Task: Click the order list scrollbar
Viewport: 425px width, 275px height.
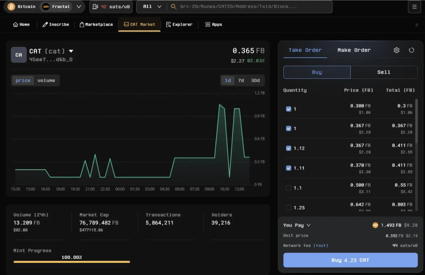Action: [416, 121]
